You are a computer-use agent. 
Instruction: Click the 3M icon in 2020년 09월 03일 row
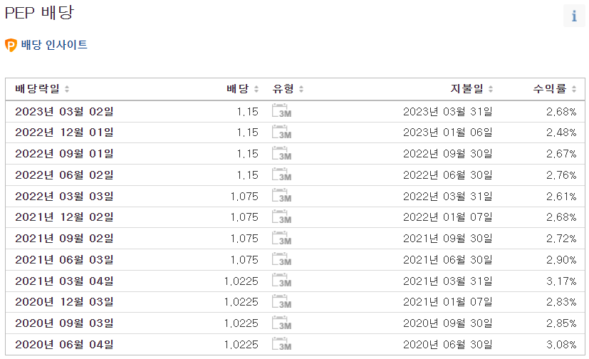click(x=282, y=323)
